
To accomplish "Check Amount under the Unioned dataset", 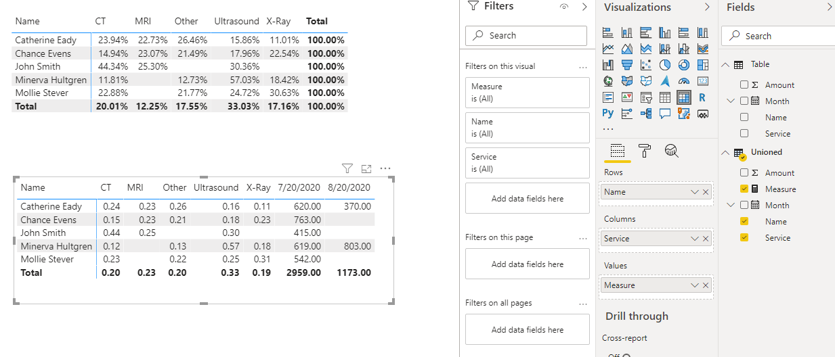I will pyautogui.click(x=744, y=172).
